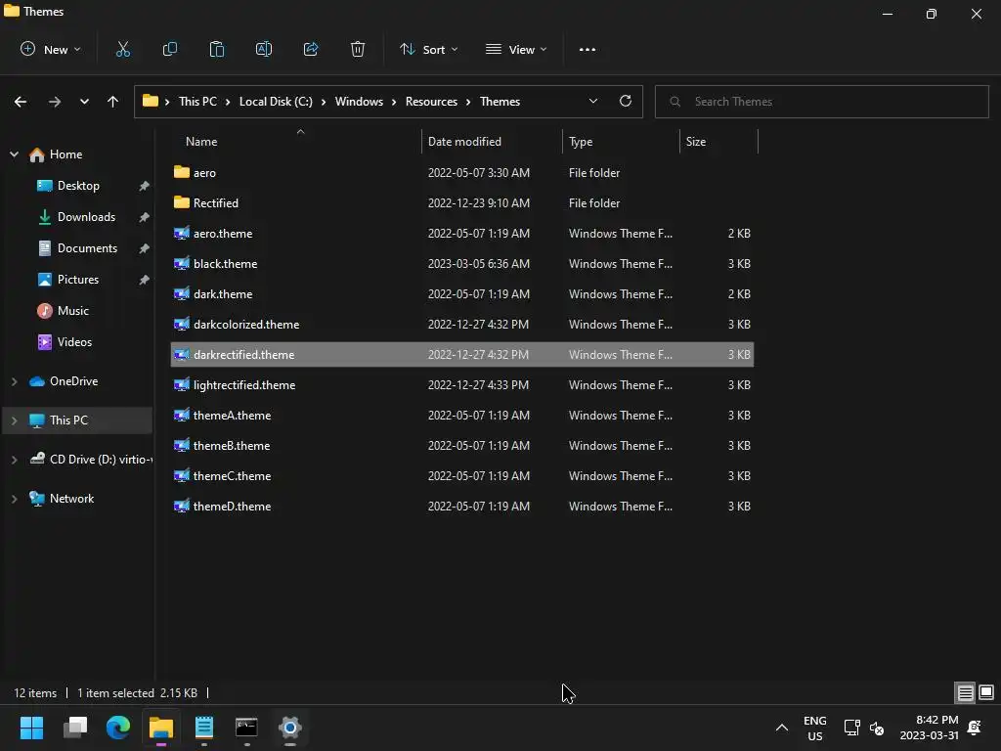This screenshot has width=1001, height=751.
Task: Go up one folder level arrow
Action: click(x=113, y=102)
